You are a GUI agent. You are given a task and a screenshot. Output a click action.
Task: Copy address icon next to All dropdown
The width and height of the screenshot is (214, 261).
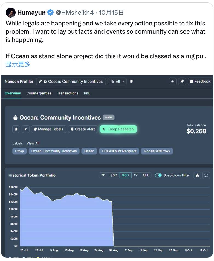(131, 82)
